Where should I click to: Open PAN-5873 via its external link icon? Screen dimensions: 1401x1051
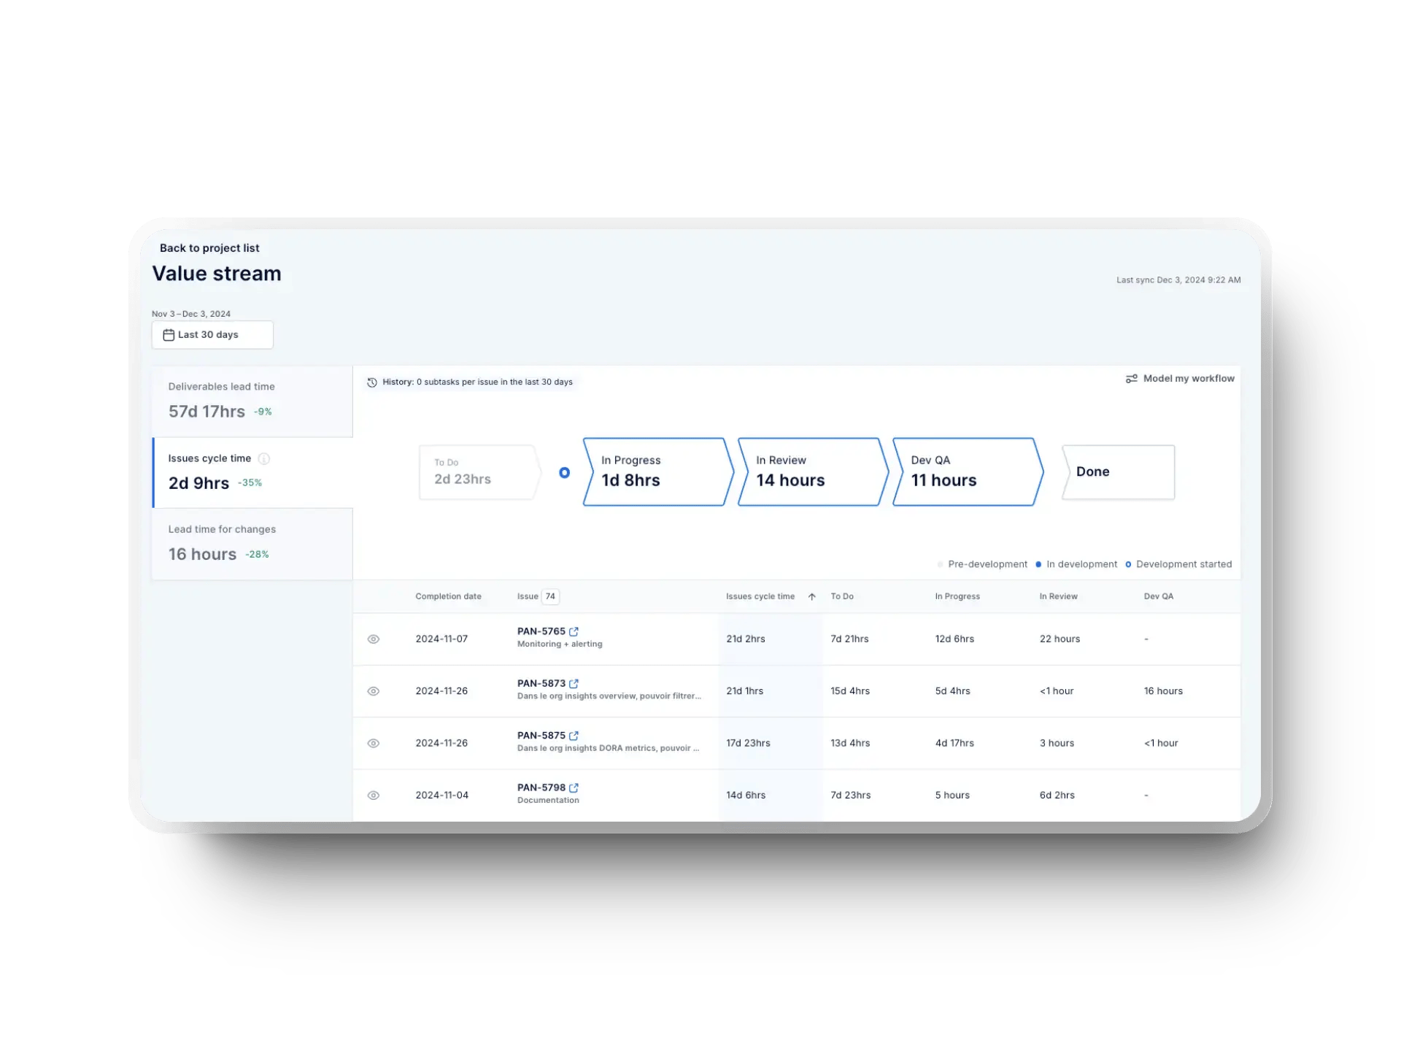click(574, 683)
